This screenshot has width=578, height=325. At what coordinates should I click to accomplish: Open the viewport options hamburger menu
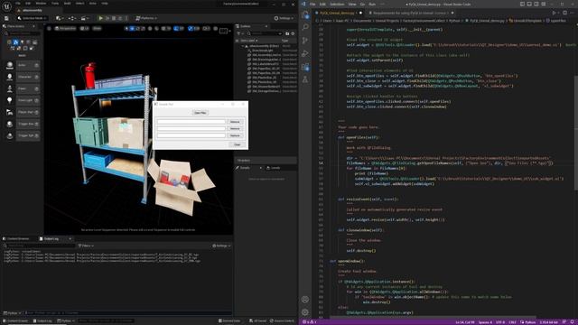(x=49, y=28)
